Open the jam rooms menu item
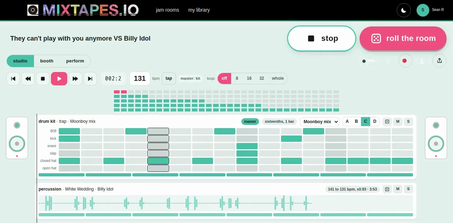This screenshot has height=223, width=453. click(167, 10)
